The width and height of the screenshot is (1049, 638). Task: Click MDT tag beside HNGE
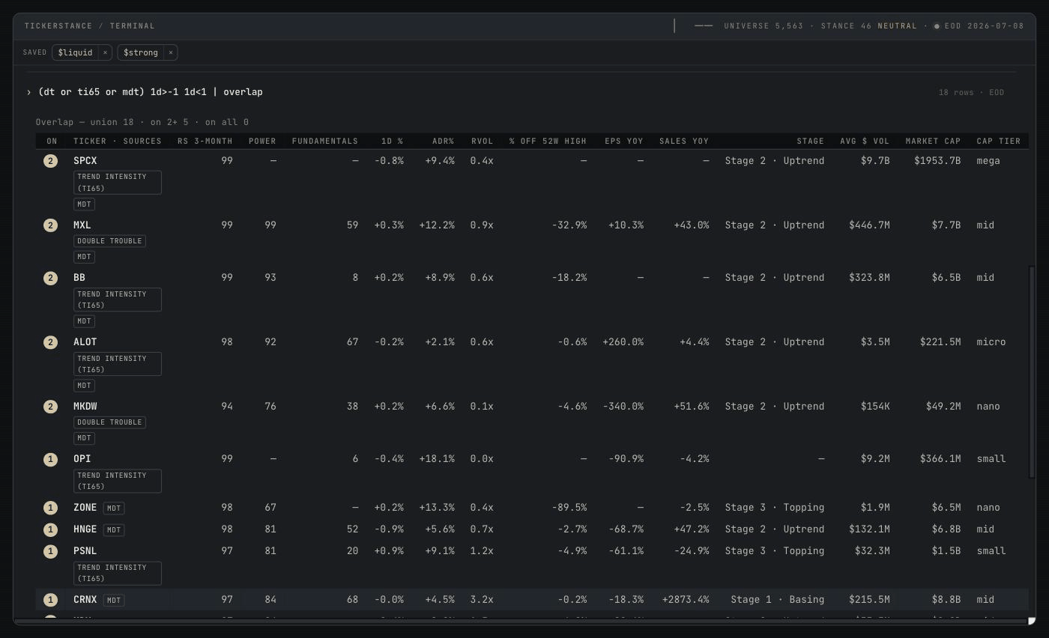tap(114, 529)
